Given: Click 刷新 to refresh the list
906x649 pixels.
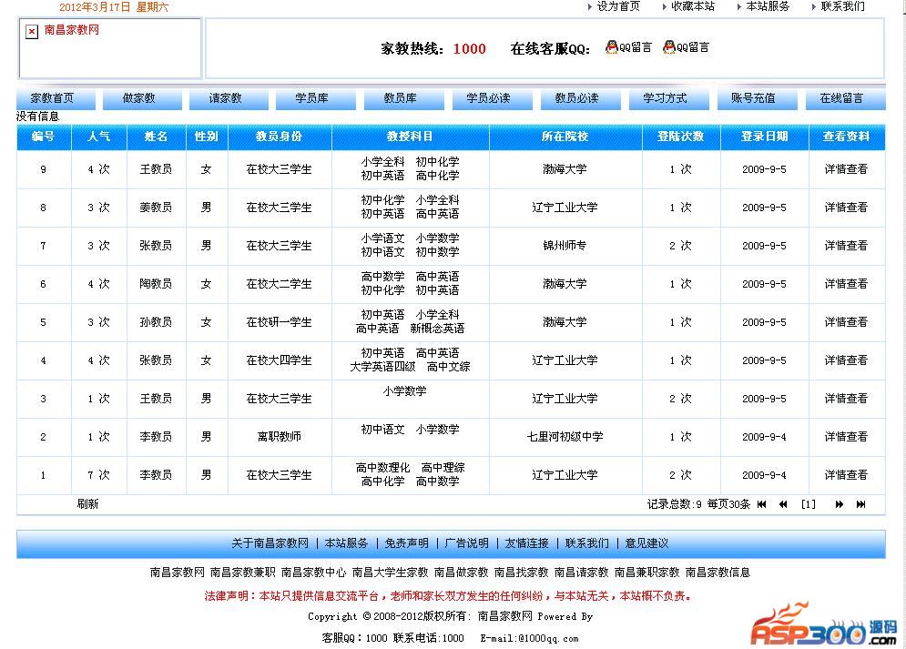Looking at the screenshot, I should (87, 504).
